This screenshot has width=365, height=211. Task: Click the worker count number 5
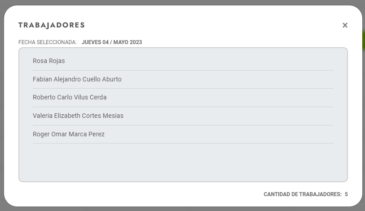coord(346,194)
